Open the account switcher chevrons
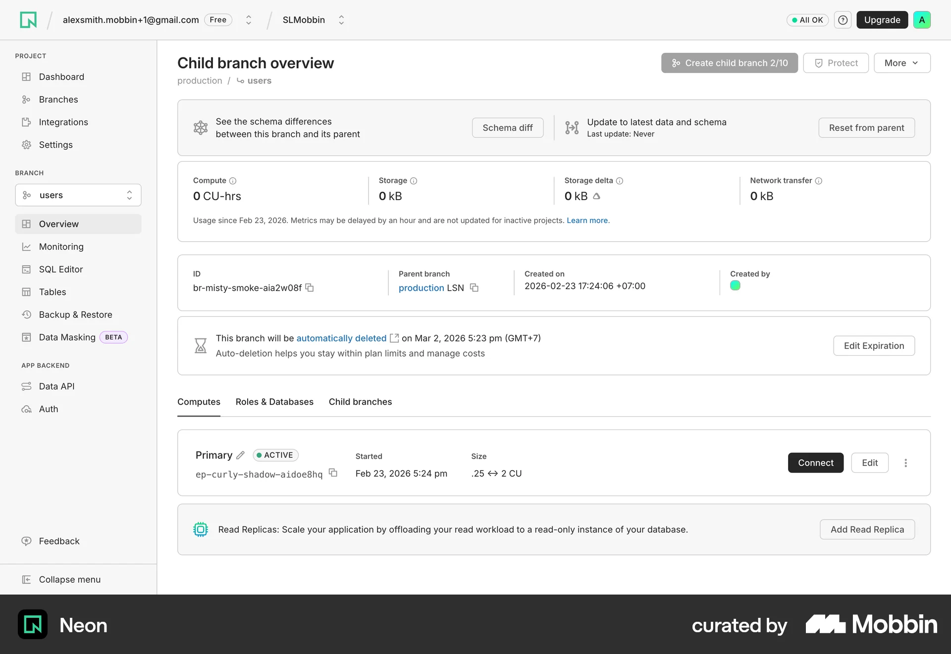951x654 pixels. click(249, 20)
